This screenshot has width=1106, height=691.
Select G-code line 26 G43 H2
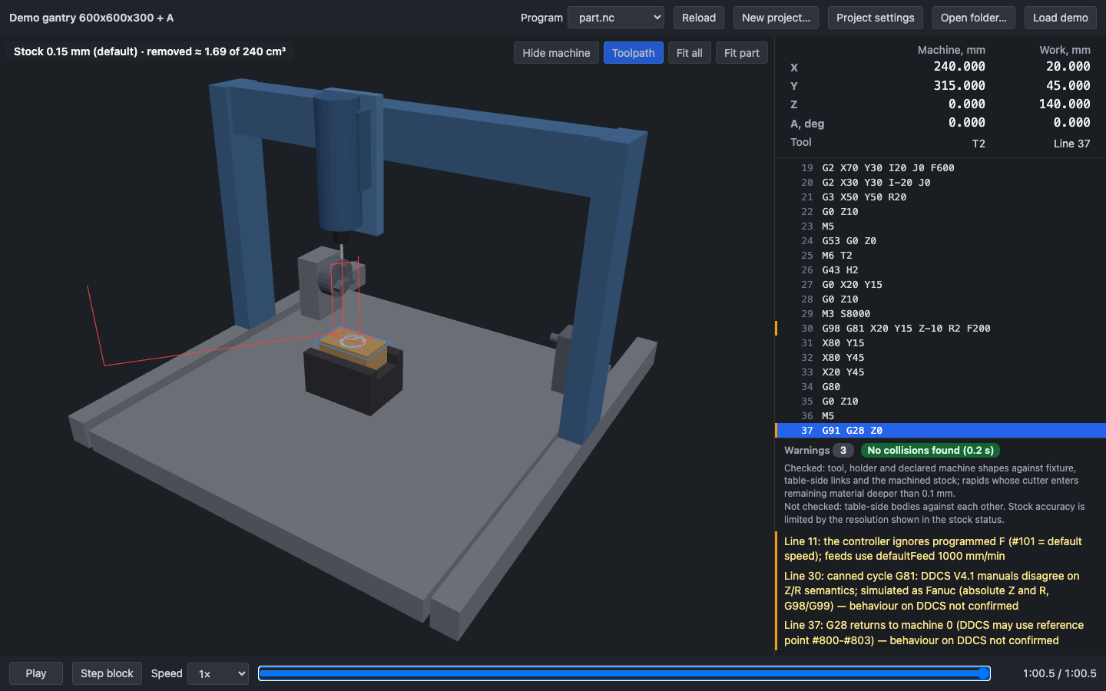[940, 270]
